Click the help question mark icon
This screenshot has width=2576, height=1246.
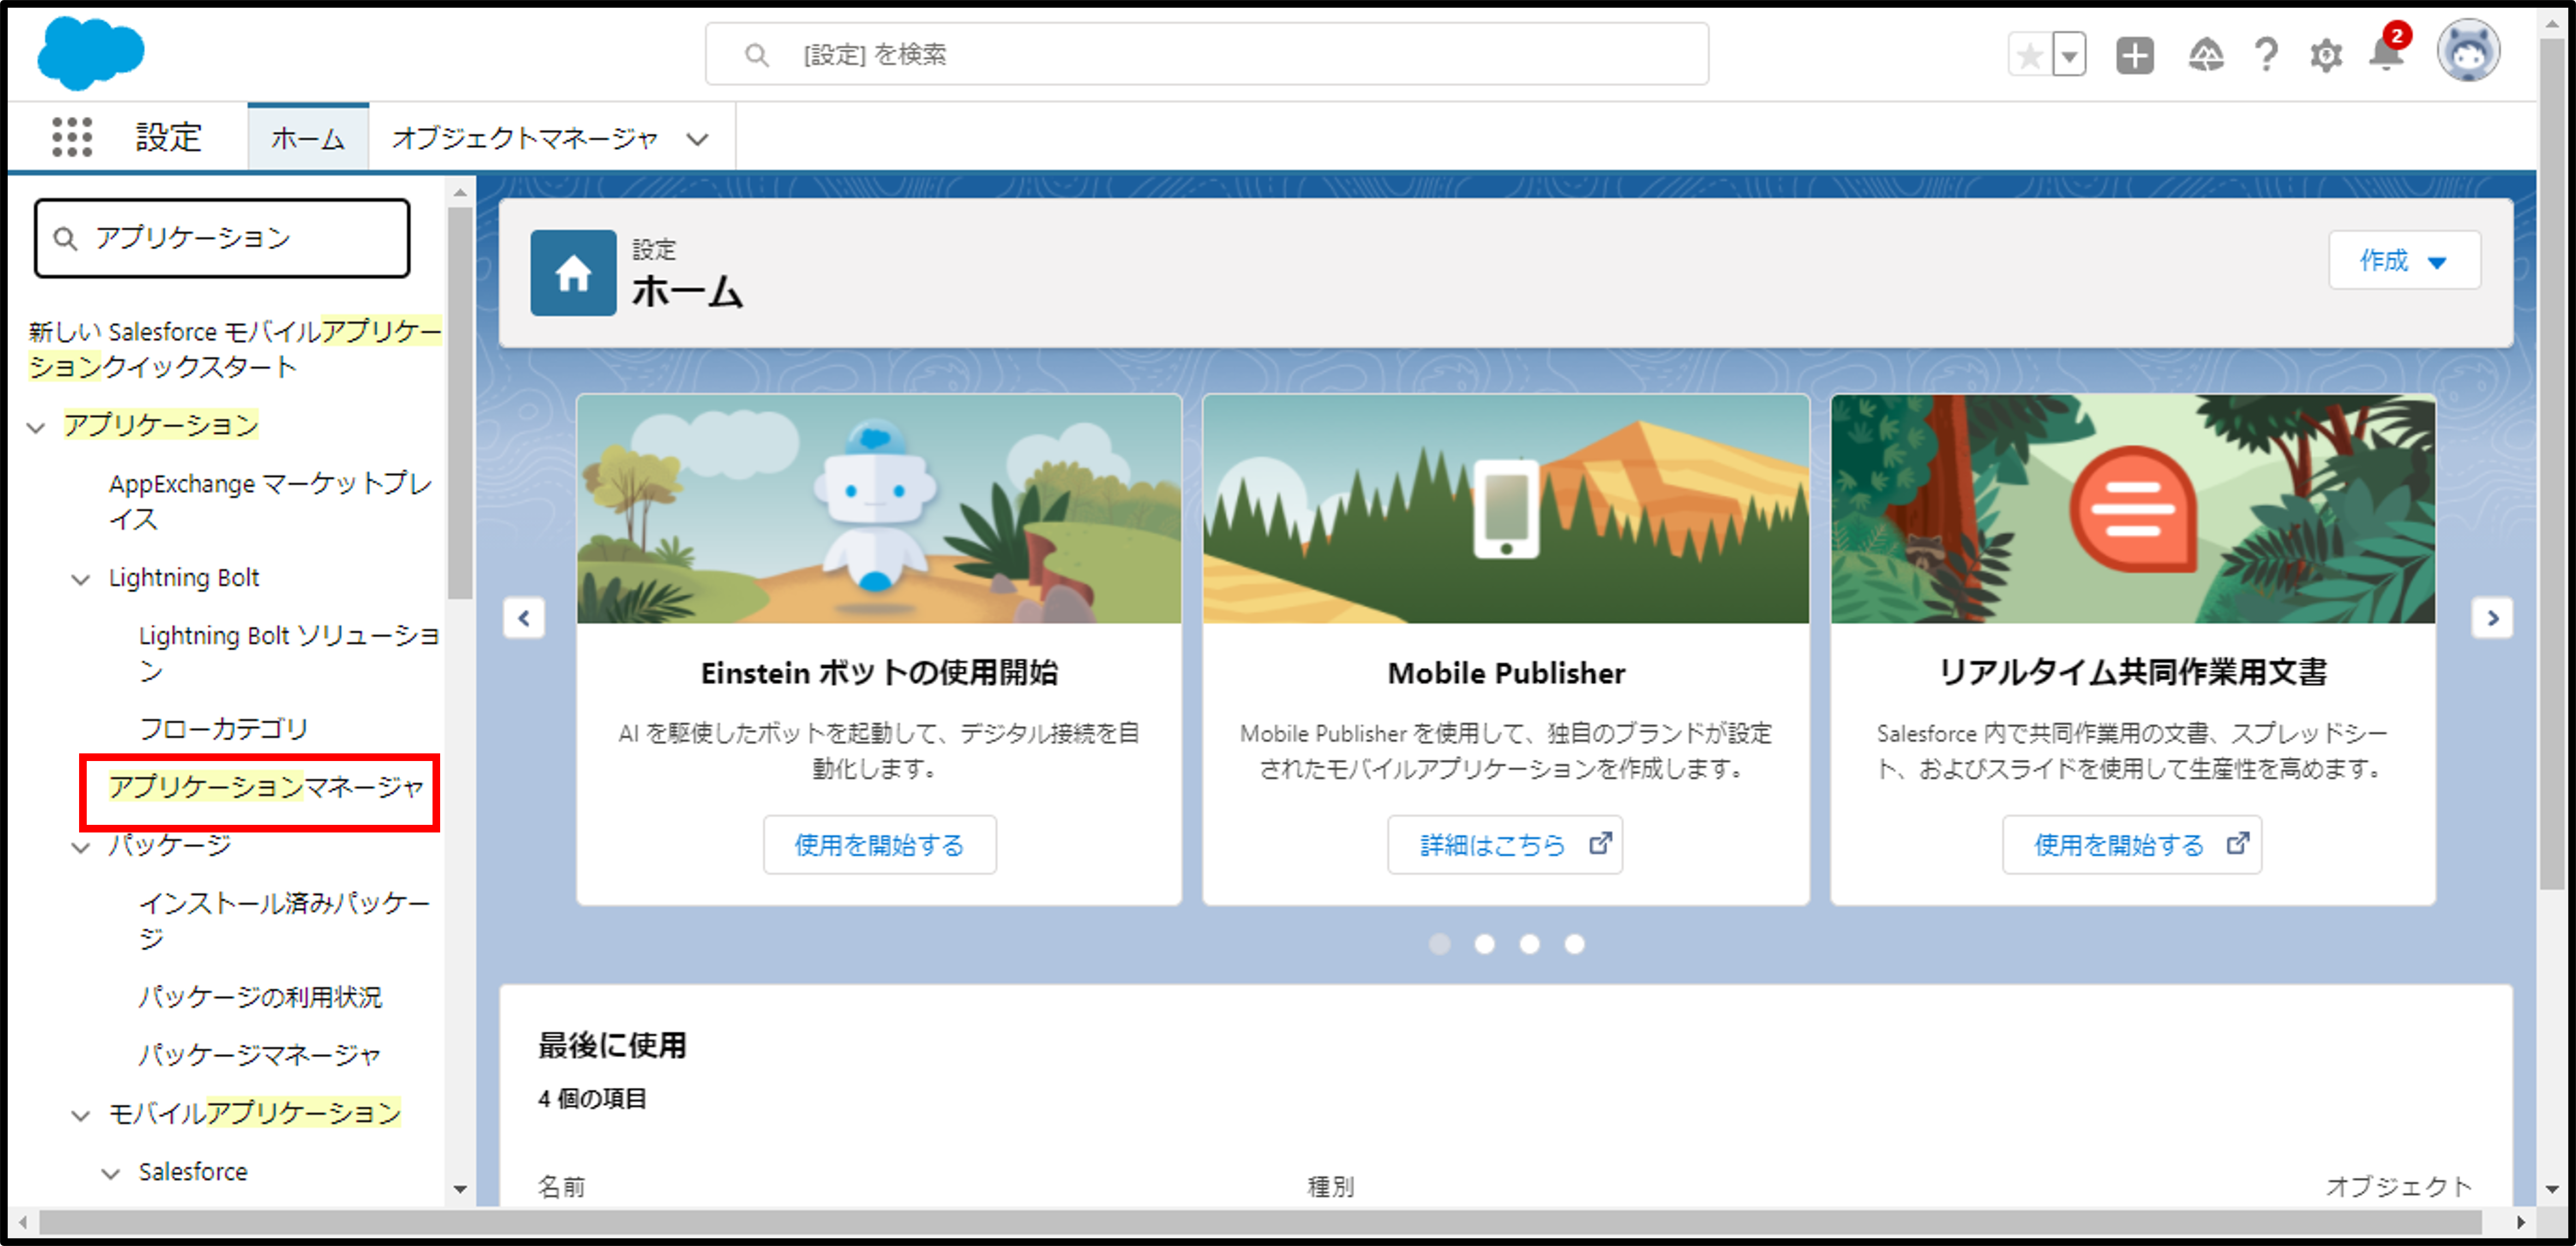point(2266,54)
